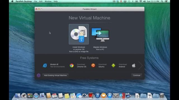Viewport: 179px width, 100px height.
Task: Open the purple help question mark button
Action: (39, 75)
